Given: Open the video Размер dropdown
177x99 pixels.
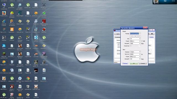Looking at the screenshot, I should point(135,34).
